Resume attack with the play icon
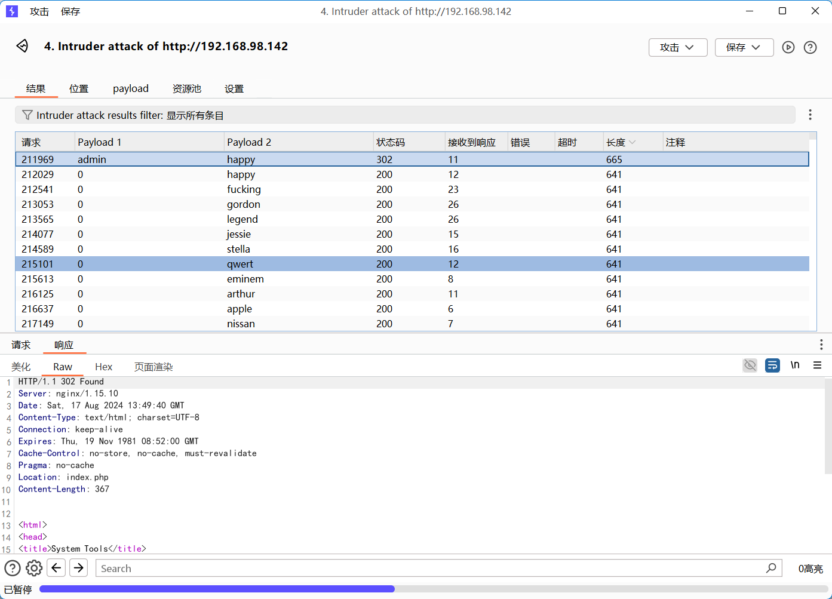The image size is (832, 599). pyautogui.click(x=788, y=47)
